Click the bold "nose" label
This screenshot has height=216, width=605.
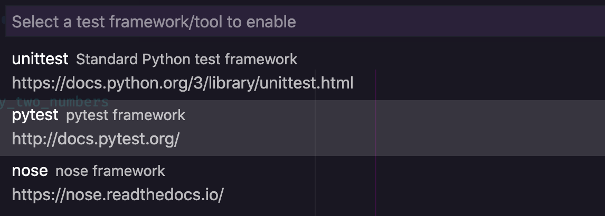30,171
